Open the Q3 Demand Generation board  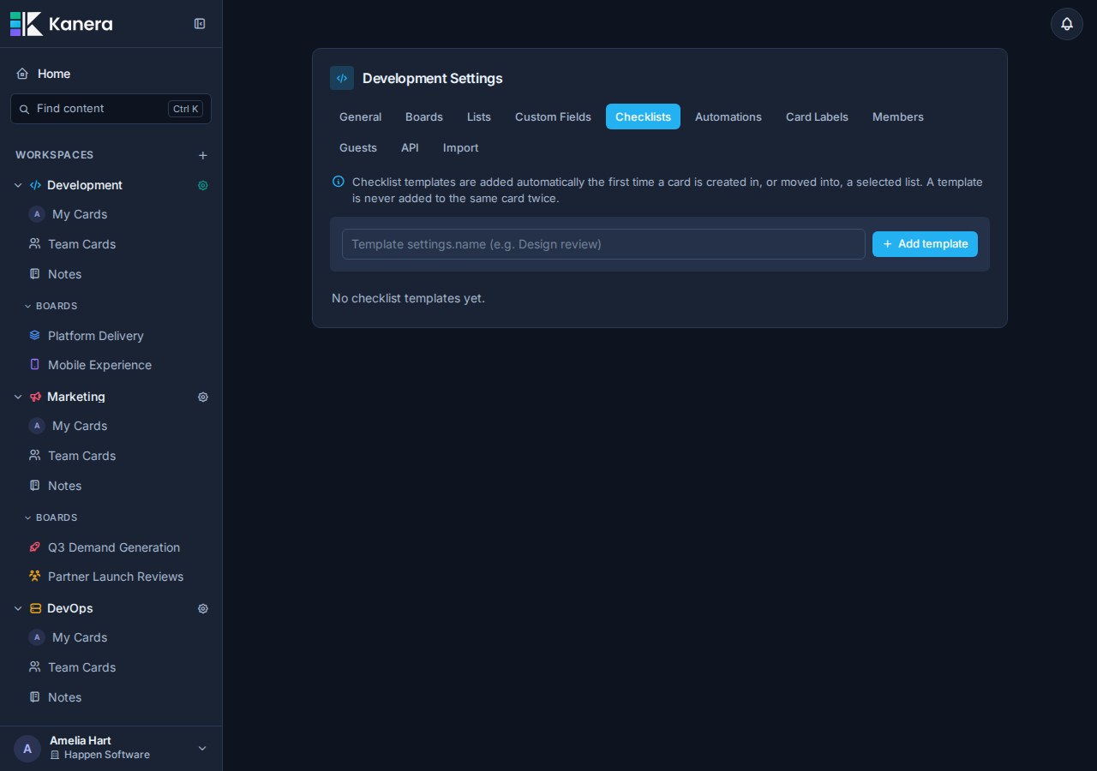pos(114,547)
